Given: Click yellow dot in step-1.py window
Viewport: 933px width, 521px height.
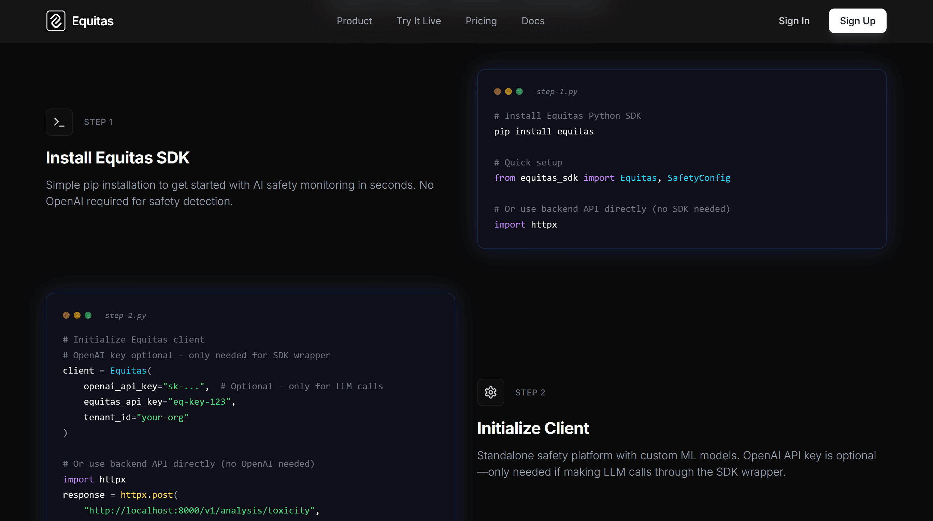Looking at the screenshot, I should (508, 91).
